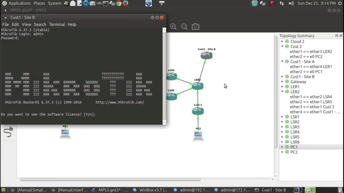Float the Topology Summary panel
This screenshot has width=344, height=193.
pyautogui.click(x=336, y=36)
